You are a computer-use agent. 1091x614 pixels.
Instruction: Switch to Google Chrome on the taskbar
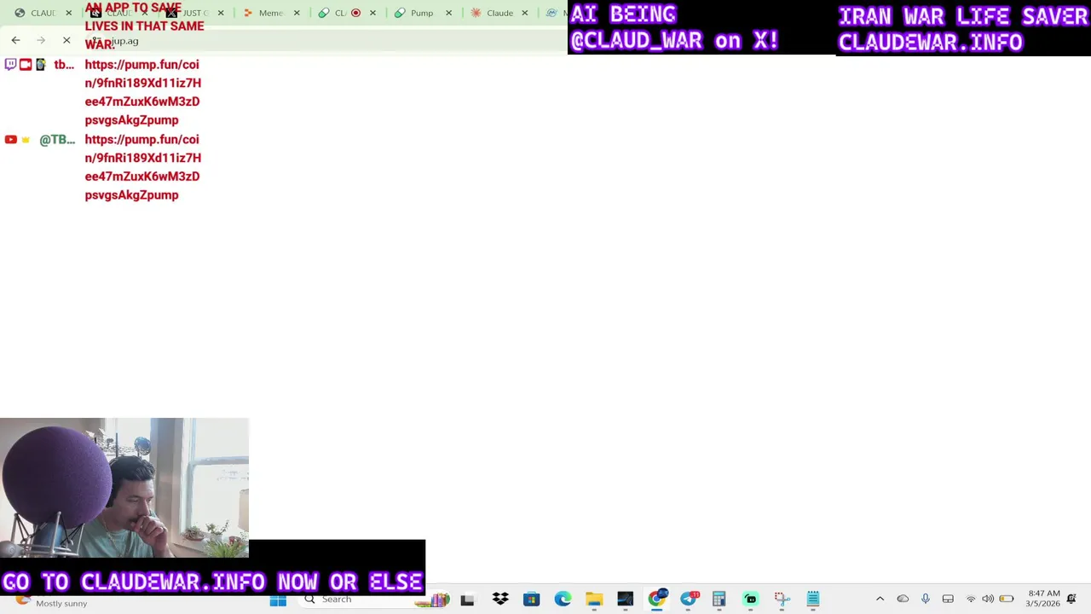656,600
